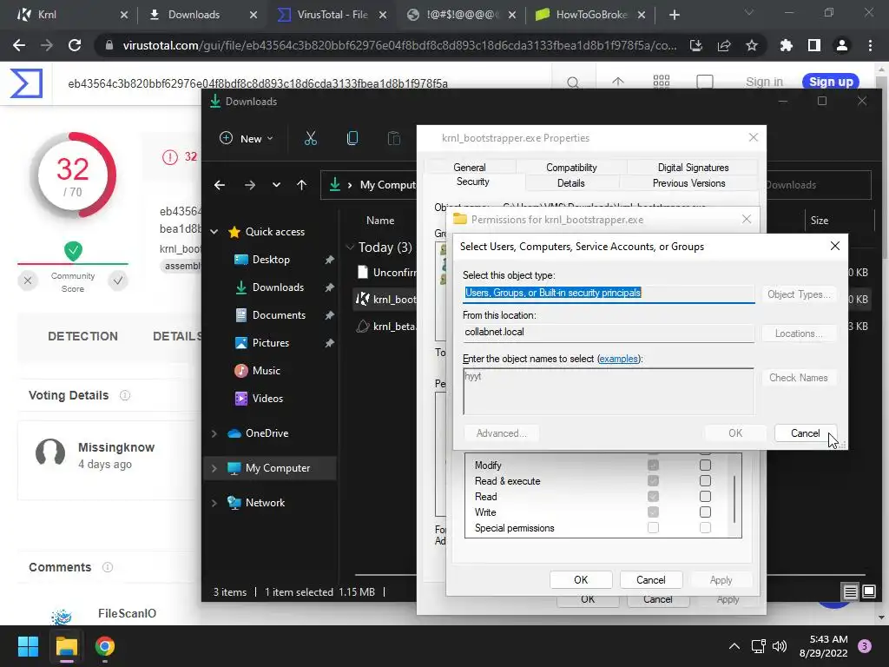Tick the Deny checkbox for Write
This screenshot has height=667, width=889.
coord(705,512)
